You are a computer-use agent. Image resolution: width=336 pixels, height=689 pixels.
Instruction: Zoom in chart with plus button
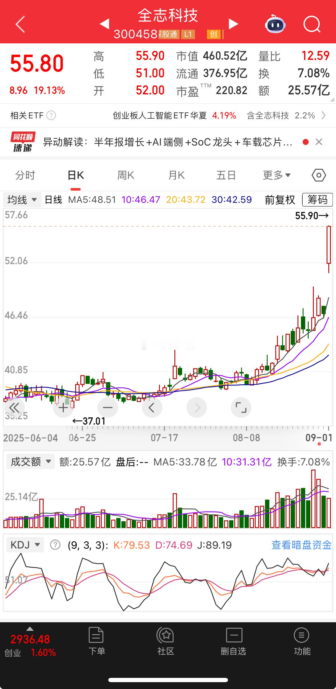click(x=63, y=408)
